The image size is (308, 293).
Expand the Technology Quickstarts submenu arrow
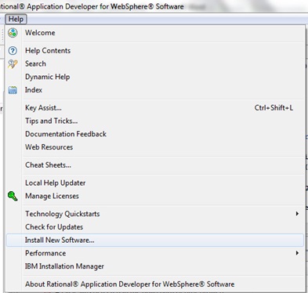click(x=297, y=214)
